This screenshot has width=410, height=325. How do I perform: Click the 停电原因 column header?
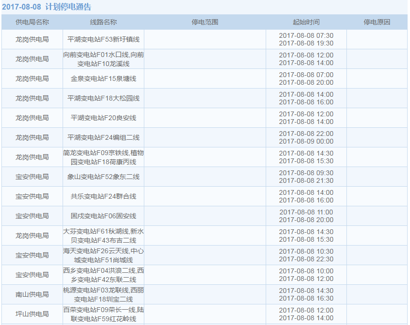tap(377, 22)
